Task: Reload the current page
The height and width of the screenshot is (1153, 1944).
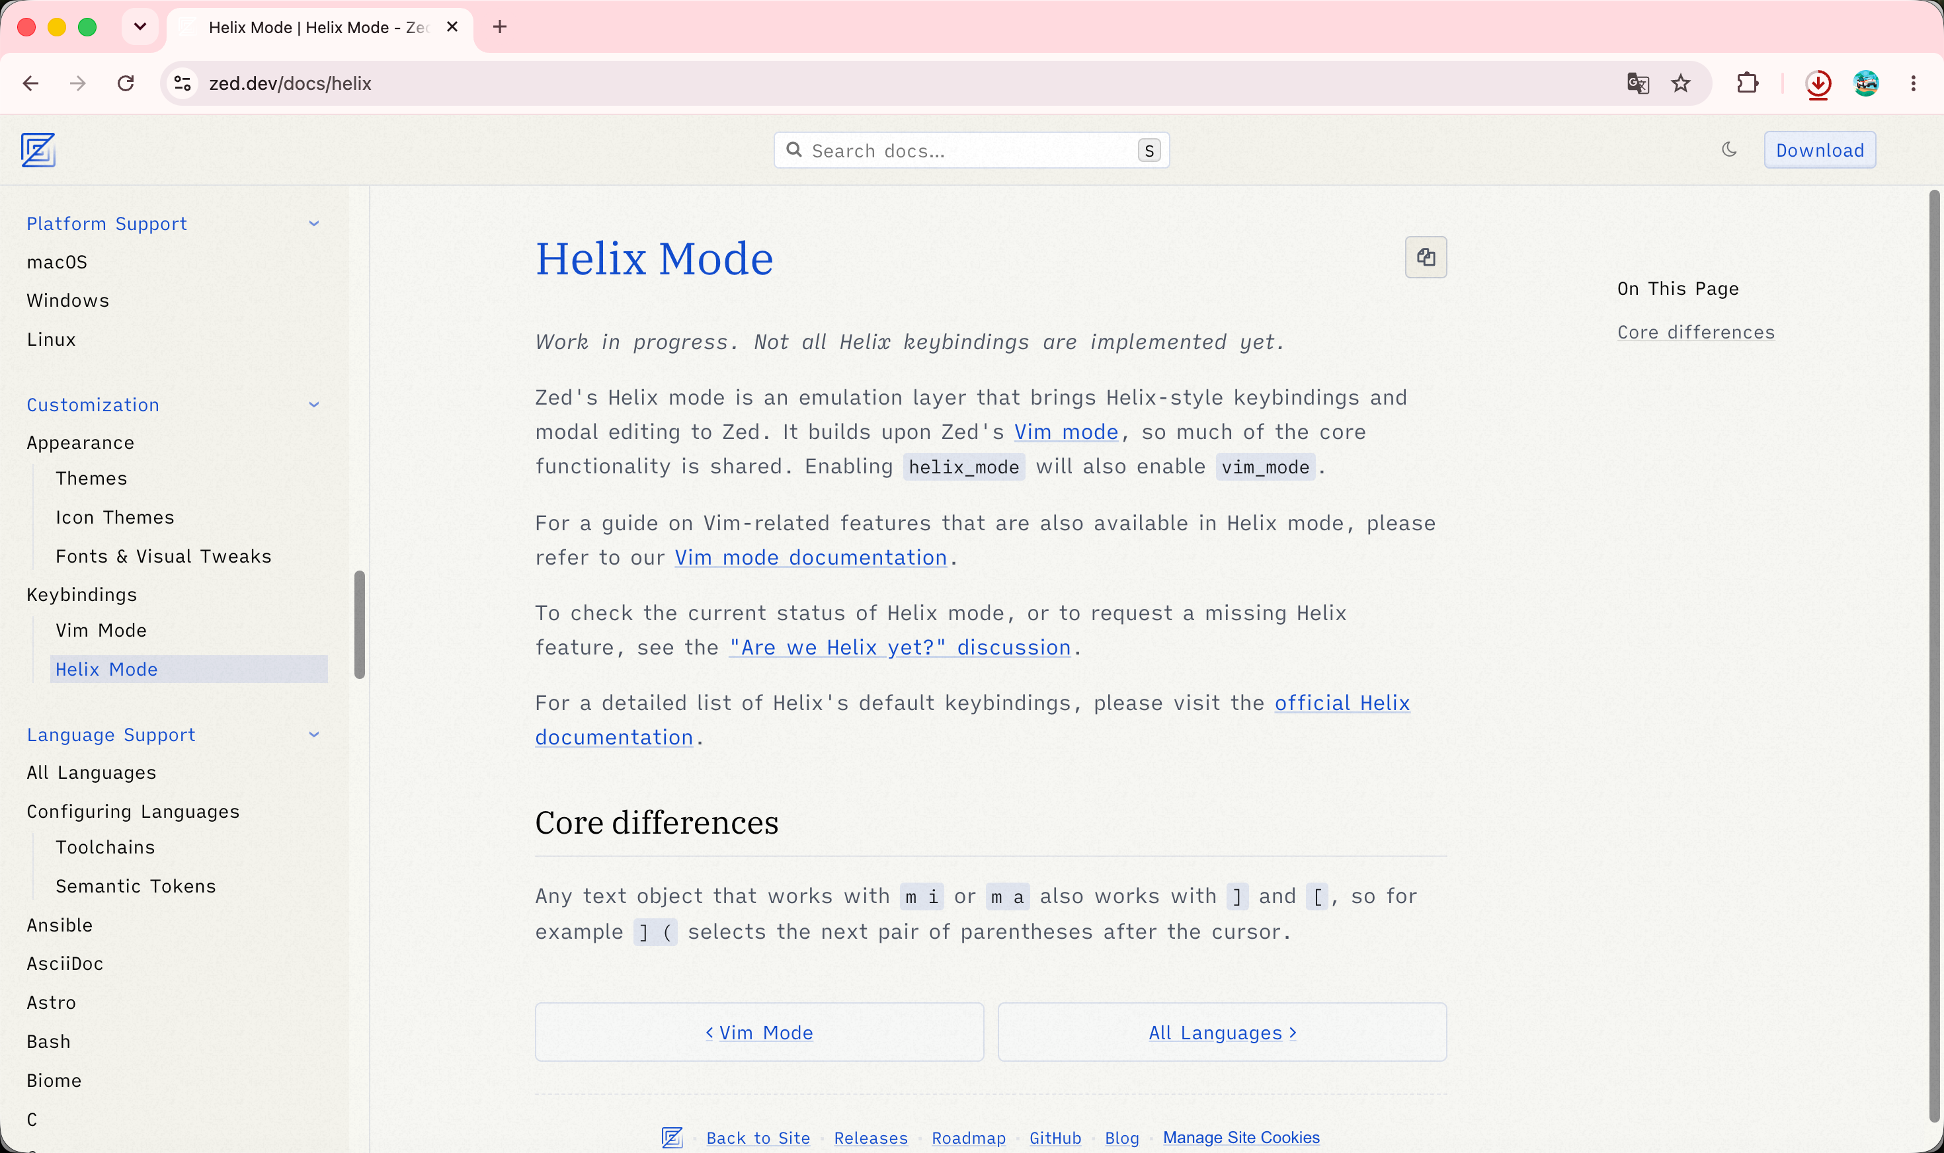Action: [x=126, y=83]
